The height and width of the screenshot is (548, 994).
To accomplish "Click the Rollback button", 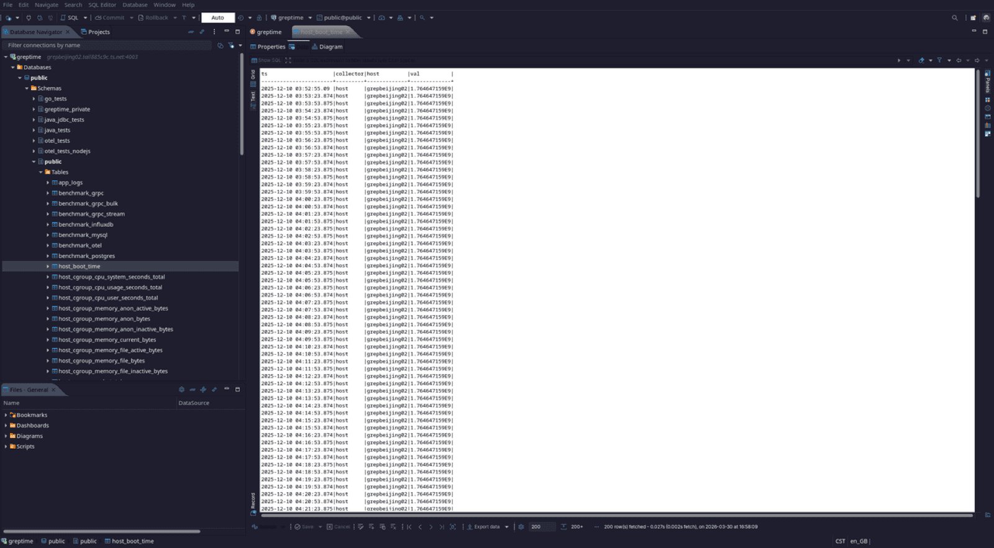I will tap(153, 17).
